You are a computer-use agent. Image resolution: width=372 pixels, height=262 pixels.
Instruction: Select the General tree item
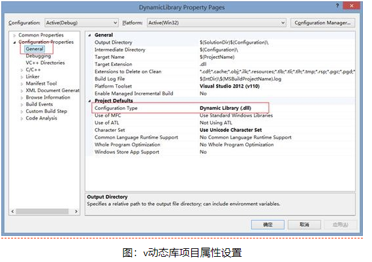(35, 49)
